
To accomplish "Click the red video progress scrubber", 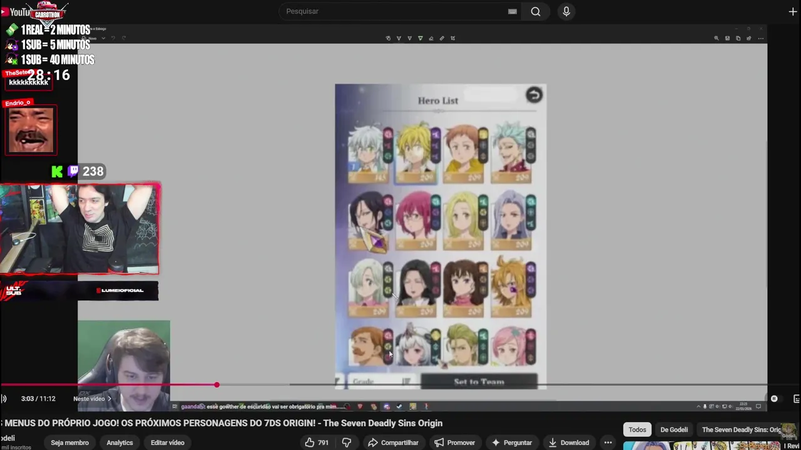I will 217,385.
